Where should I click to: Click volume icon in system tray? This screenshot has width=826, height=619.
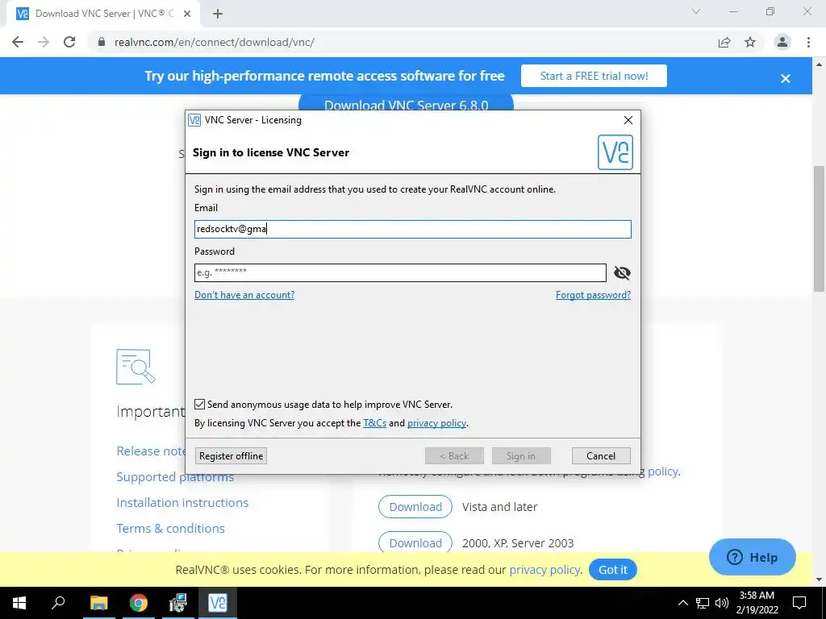click(x=722, y=603)
